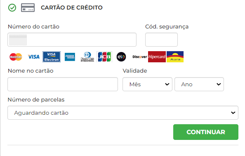This screenshot has width=245, height=156.
Task: Toggle the green checkmark payment option
Action: [x=12, y=8]
